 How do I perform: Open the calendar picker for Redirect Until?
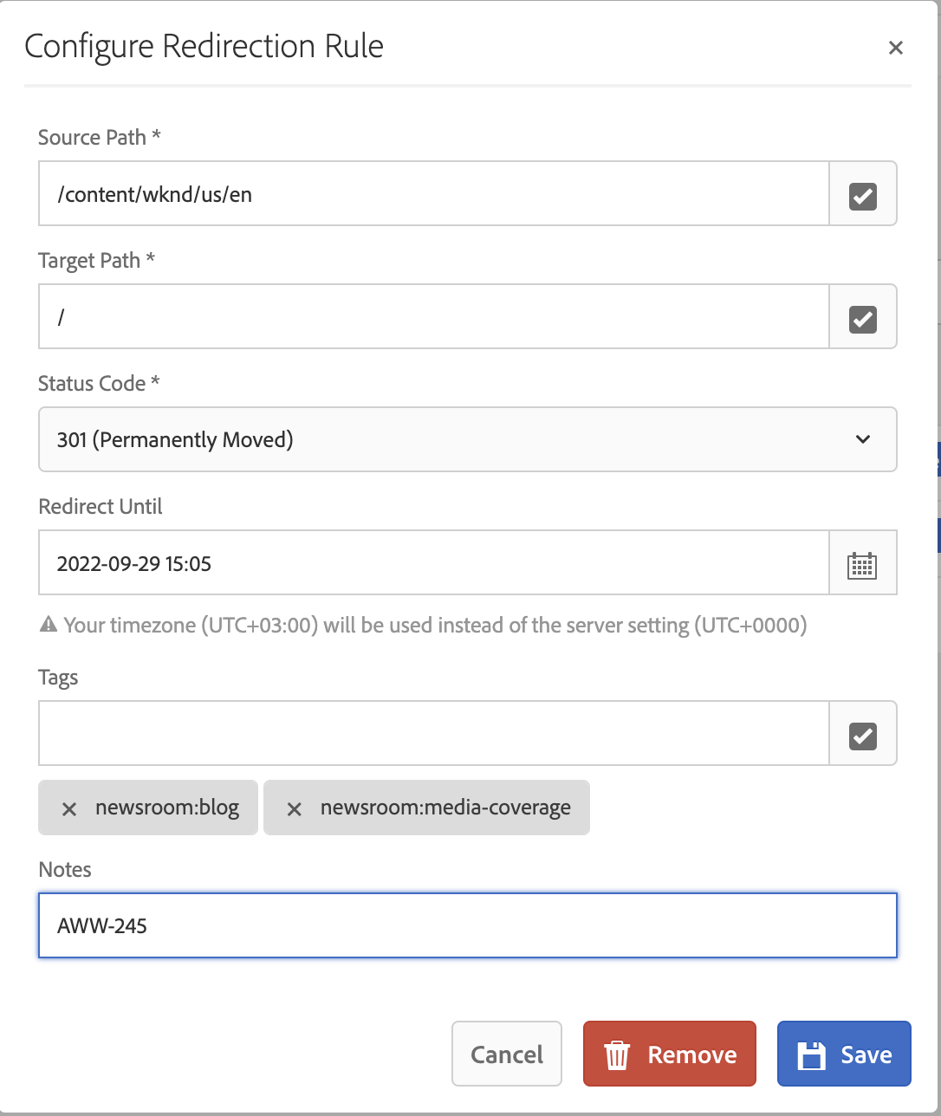point(863,562)
